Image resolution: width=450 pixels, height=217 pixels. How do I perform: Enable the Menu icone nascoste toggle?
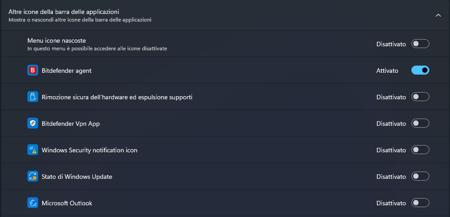click(x=420, y=44)
